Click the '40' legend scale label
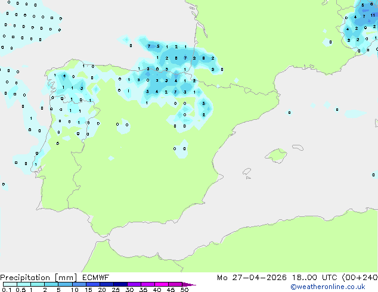 pos(157,290)
